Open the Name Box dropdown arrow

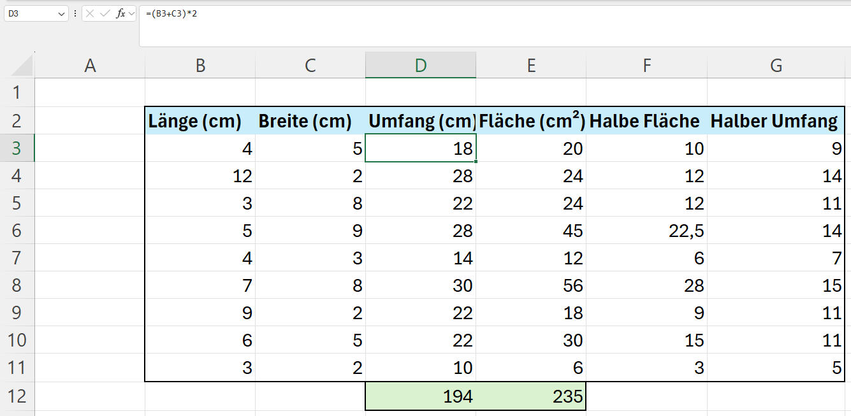61,13
